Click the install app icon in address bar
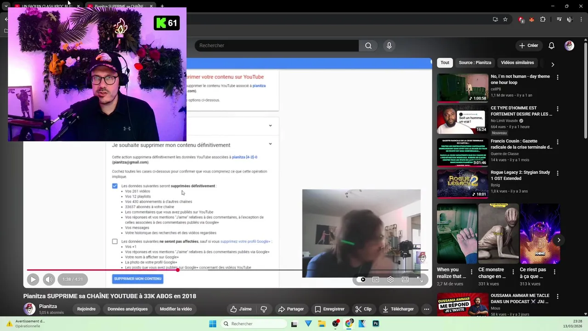Image resolution: width=588 pixels, height=331 pixels. click(495, 19)
